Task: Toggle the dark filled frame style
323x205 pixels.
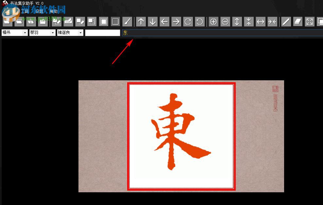Action: 115,22
